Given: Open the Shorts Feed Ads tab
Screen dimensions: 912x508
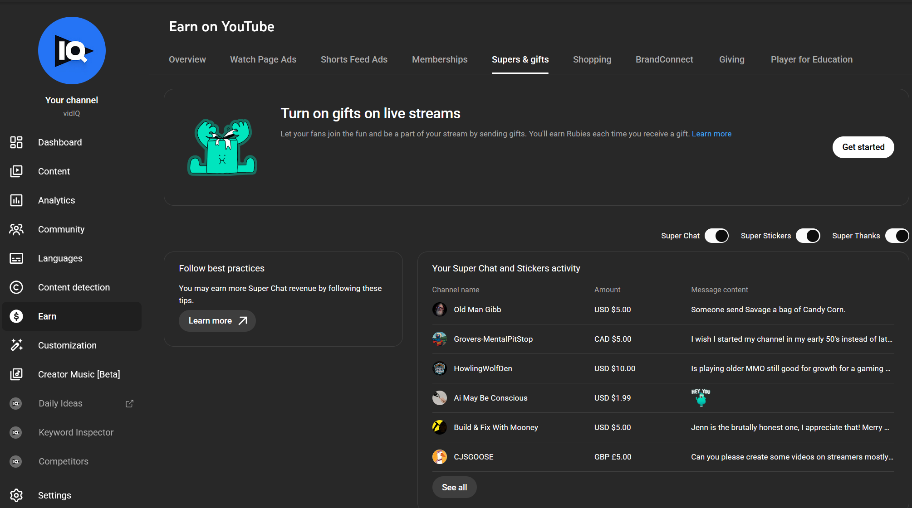Looking at the screenshot, I should tap(354, 59).
